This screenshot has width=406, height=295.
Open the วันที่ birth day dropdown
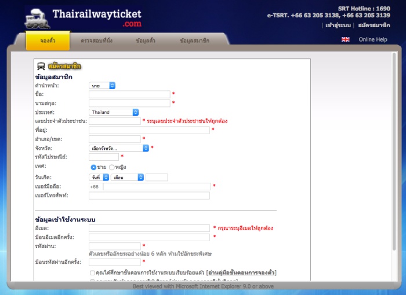pos(99,177)
